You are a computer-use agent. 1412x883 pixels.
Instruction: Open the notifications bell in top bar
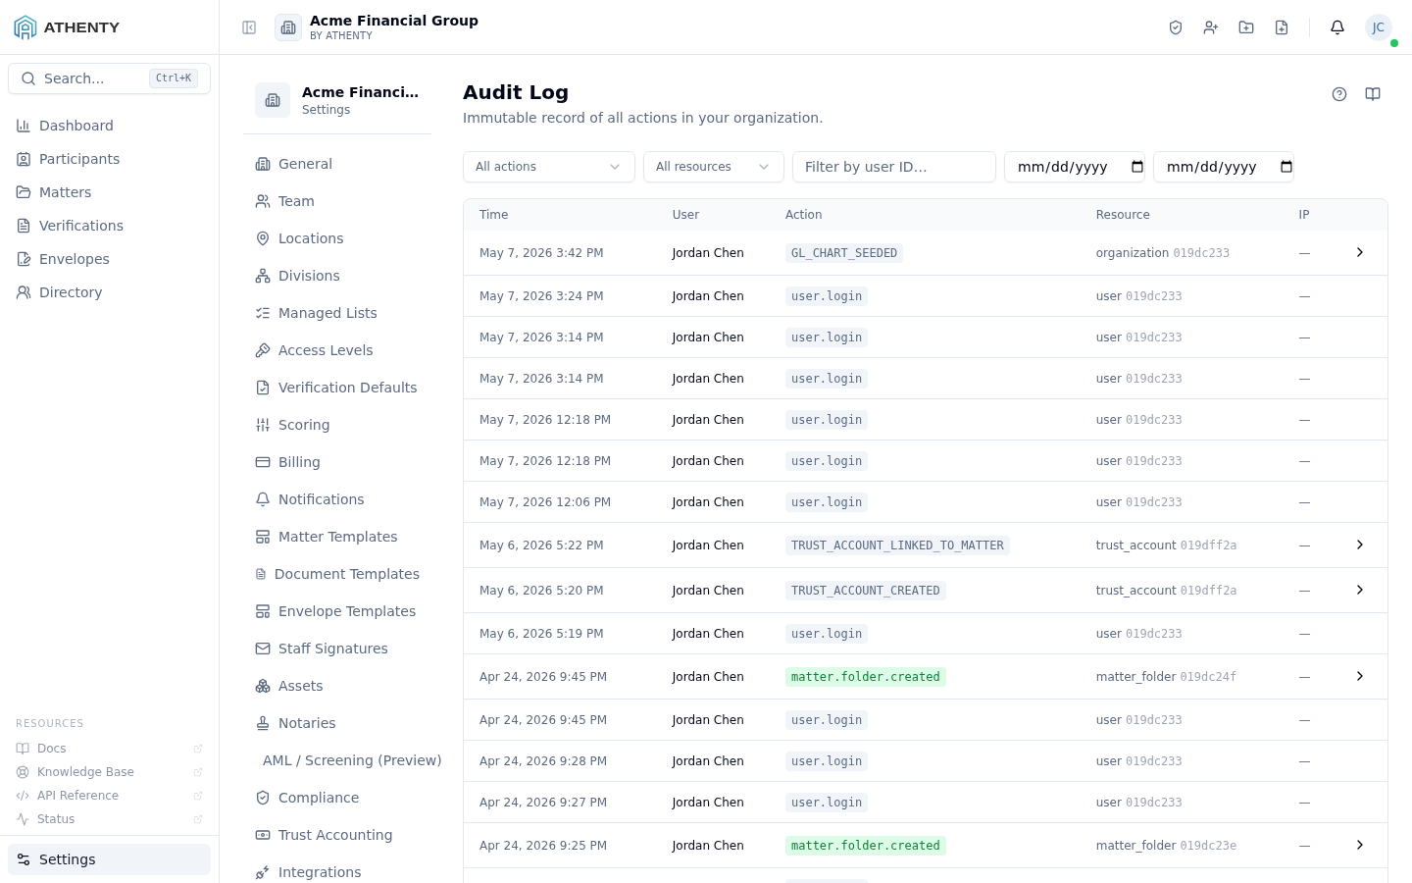pyautogui.click(x=1337, y=27)
